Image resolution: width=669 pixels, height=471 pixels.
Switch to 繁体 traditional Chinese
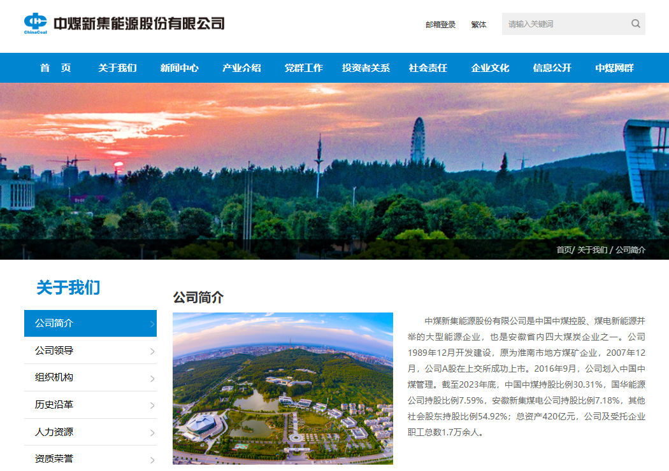pyautogui.click(x=478, y=25)
